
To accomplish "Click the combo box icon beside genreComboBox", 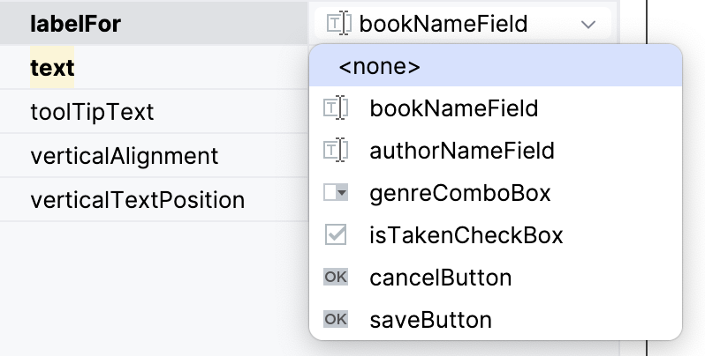I will tap(337, 193).
